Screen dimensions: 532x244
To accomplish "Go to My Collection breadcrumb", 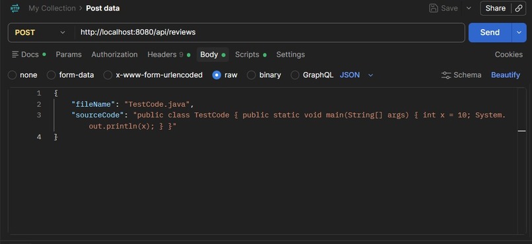I will tap(52, 8).
